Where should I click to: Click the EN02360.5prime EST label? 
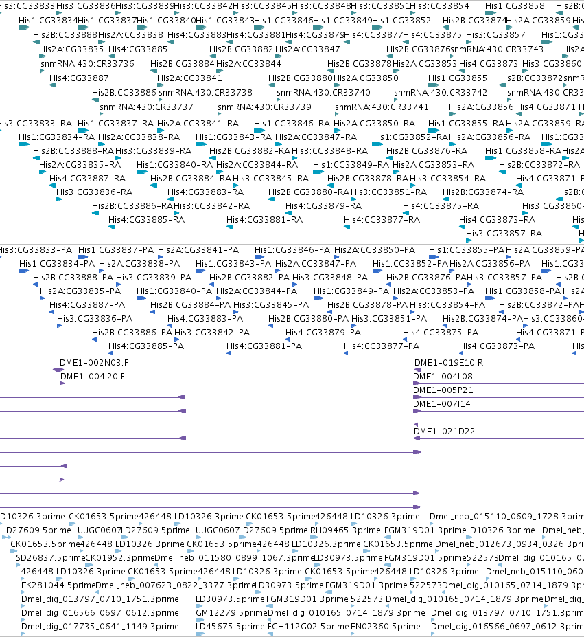(x=386, y=627)
